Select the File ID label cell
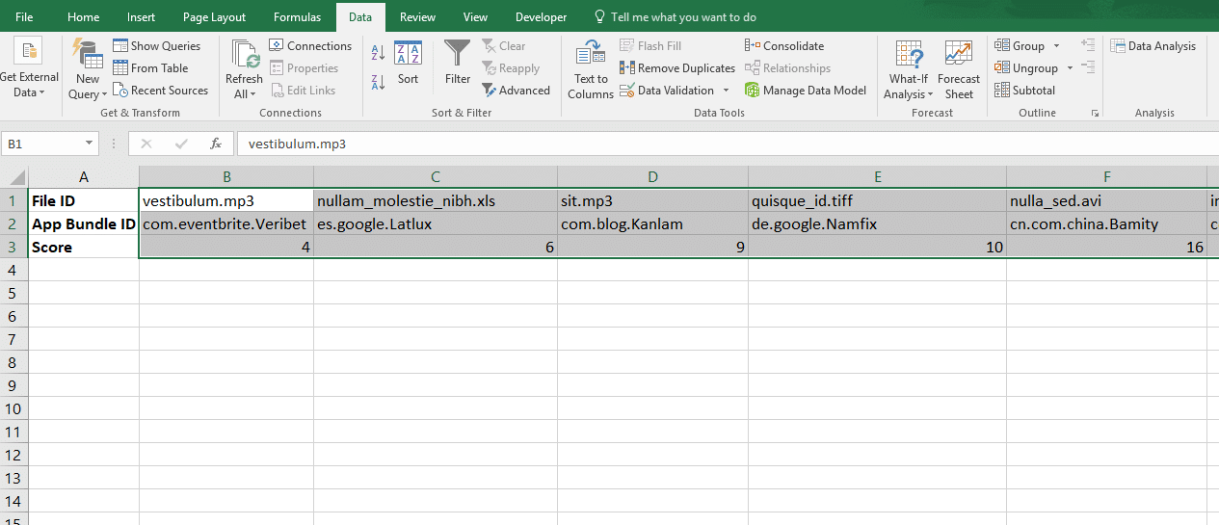Image resolution: width=1219 pixels, height=525 pixels. tap(84, 200)
